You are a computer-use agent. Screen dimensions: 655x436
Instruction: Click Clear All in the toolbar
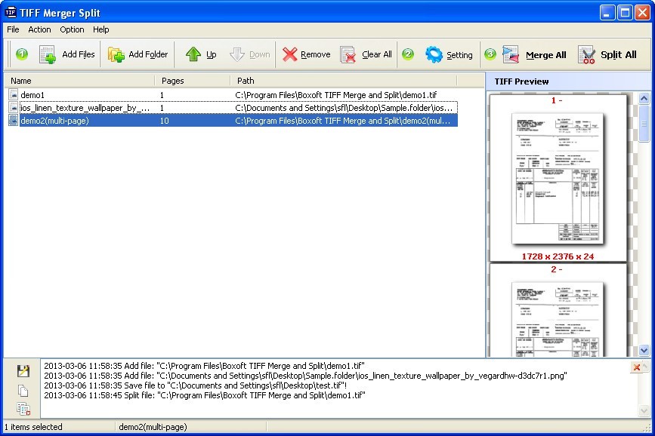pyautogui.click(x=366, y=54)
